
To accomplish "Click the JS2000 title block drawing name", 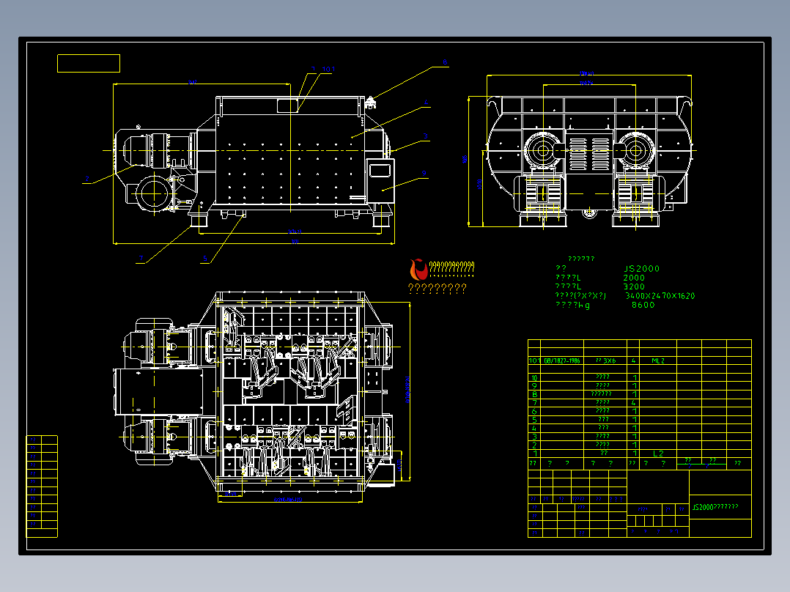I will [x=715, y=507].
